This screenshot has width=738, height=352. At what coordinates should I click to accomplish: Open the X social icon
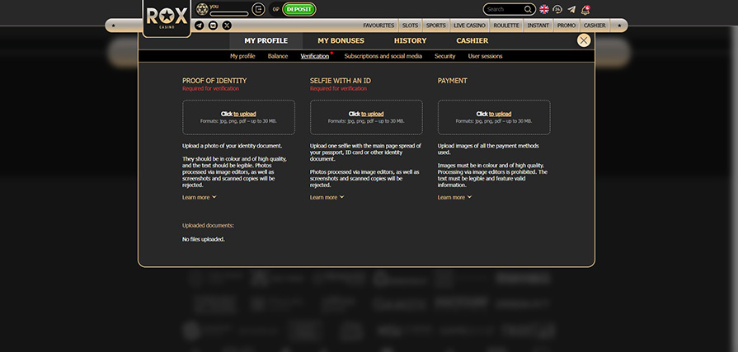pos(227,26)
